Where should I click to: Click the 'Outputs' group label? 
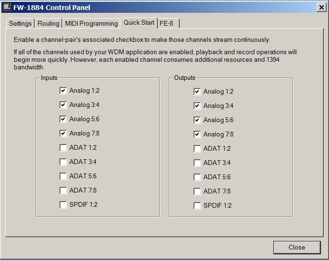tap(184, 77)
